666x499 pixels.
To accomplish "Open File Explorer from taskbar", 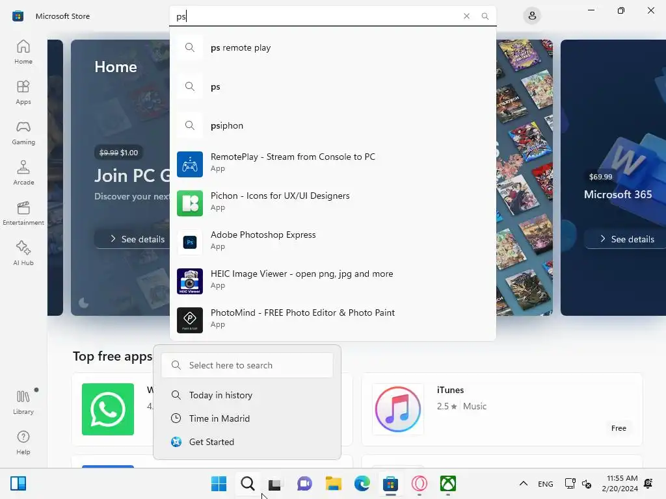I will 334,483.
